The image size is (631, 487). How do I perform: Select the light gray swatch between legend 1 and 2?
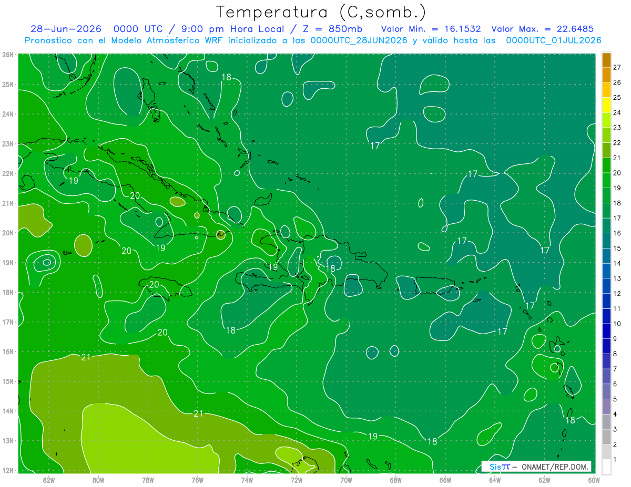point(606,452)
